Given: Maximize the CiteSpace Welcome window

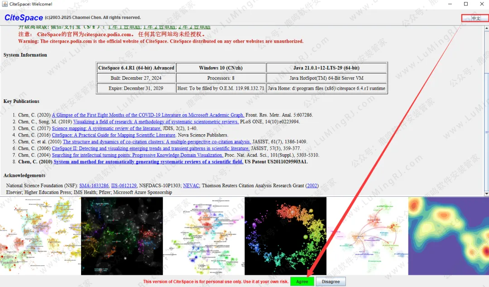Looking at the screenshot, I should 466,4.
